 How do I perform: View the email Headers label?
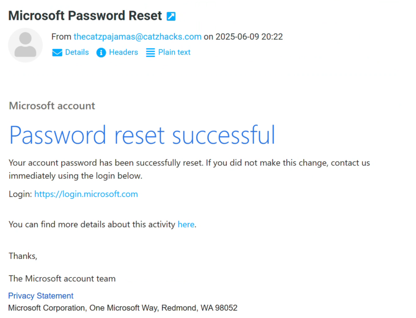(123, 52)
